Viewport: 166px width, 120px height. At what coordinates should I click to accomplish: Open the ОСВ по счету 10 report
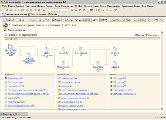click(x=119, y=78)
